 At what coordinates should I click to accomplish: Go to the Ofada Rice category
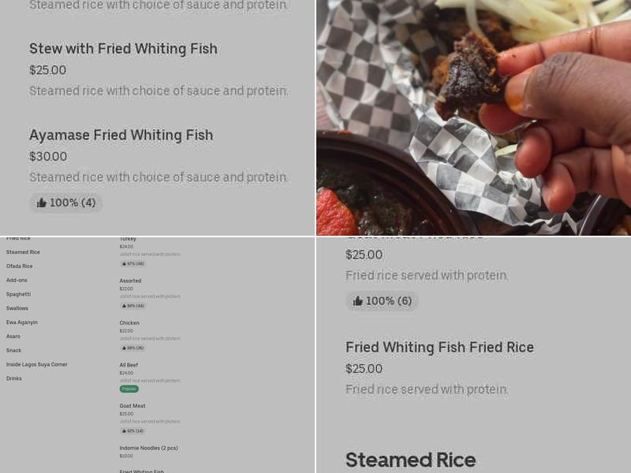(19, 266)
